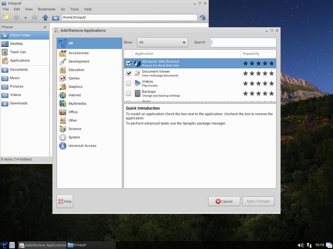Select the Science category flask icon
The image size is (333, 249).
63,129
